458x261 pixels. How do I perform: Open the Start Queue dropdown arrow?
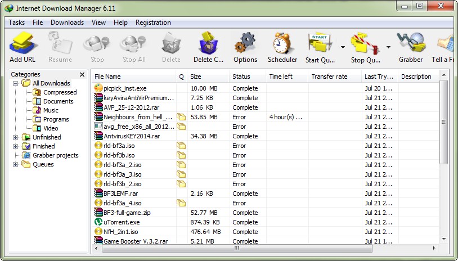pyautogui.click(x=343, y=47)
